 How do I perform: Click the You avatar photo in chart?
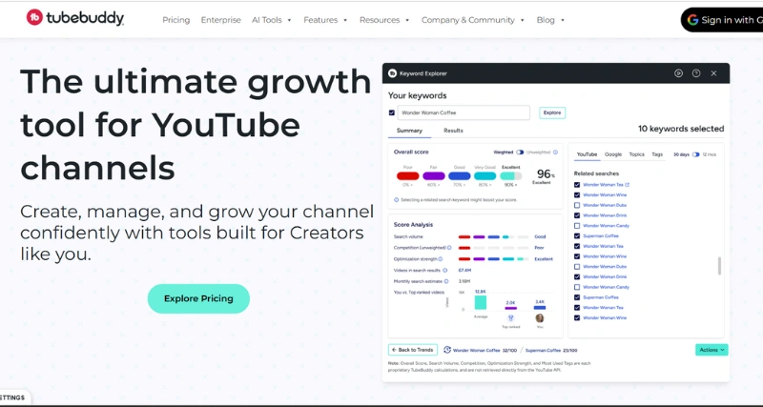pos(540,318)
